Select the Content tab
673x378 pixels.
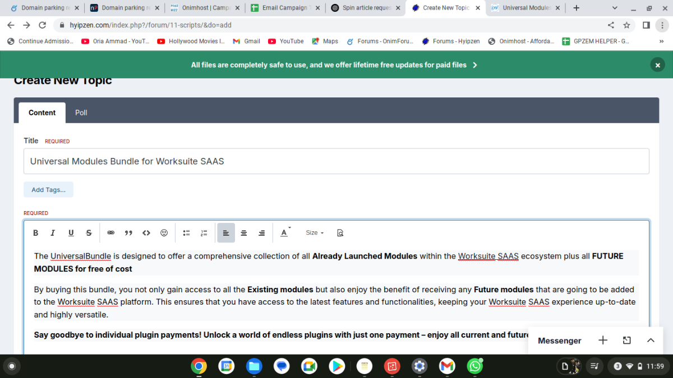(x=42, y=113)
